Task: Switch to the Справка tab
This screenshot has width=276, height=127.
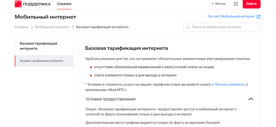Action: pyautogui.click(x=64, y=4)
